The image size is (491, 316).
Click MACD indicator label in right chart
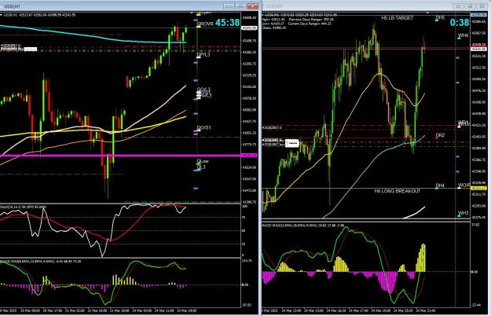pos(304,225)
